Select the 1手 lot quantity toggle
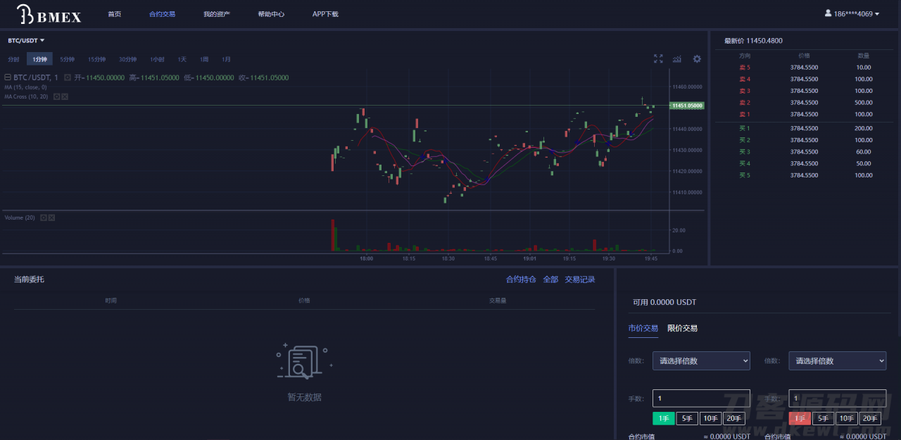 (x=663, y=417)
